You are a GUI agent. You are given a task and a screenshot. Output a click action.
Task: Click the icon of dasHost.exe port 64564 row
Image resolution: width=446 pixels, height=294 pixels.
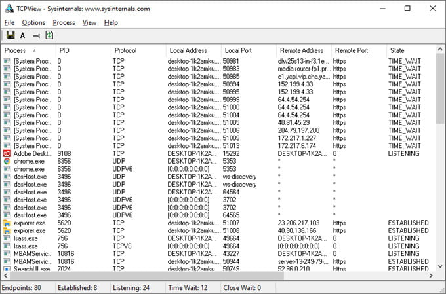[x=7, y=192]
